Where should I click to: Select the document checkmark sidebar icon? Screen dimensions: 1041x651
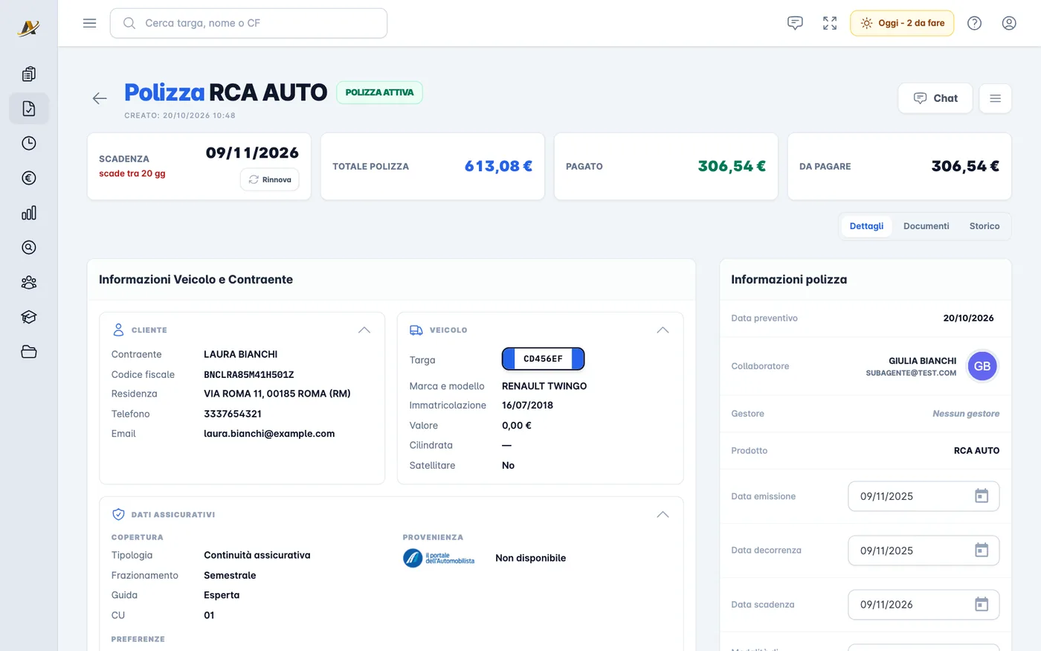(29, 109)
